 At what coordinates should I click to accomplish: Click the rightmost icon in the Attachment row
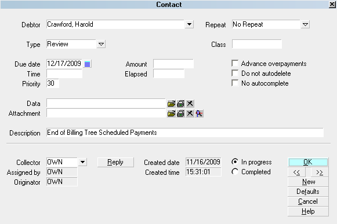pyautogui.click(x=199, y=113)
